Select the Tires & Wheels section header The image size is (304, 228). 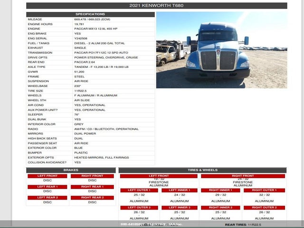[202, 170]
